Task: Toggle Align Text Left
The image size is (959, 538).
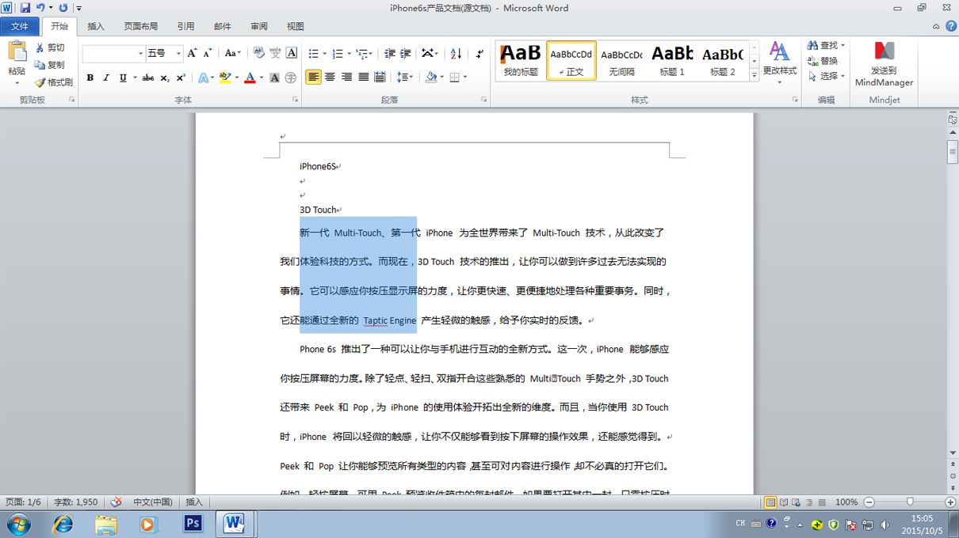Action: click(313, 78)
